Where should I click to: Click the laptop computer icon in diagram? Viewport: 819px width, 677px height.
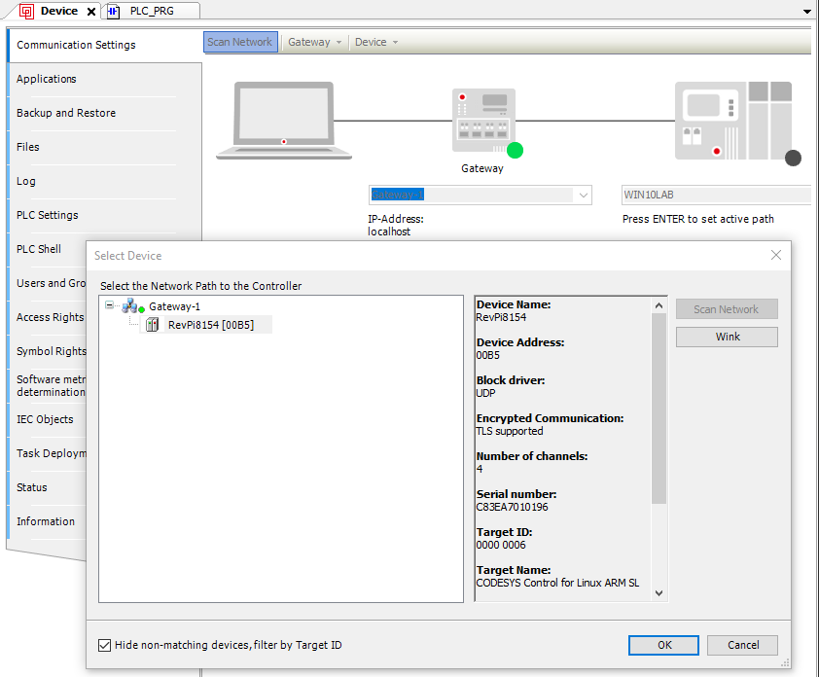coord(283,119)
